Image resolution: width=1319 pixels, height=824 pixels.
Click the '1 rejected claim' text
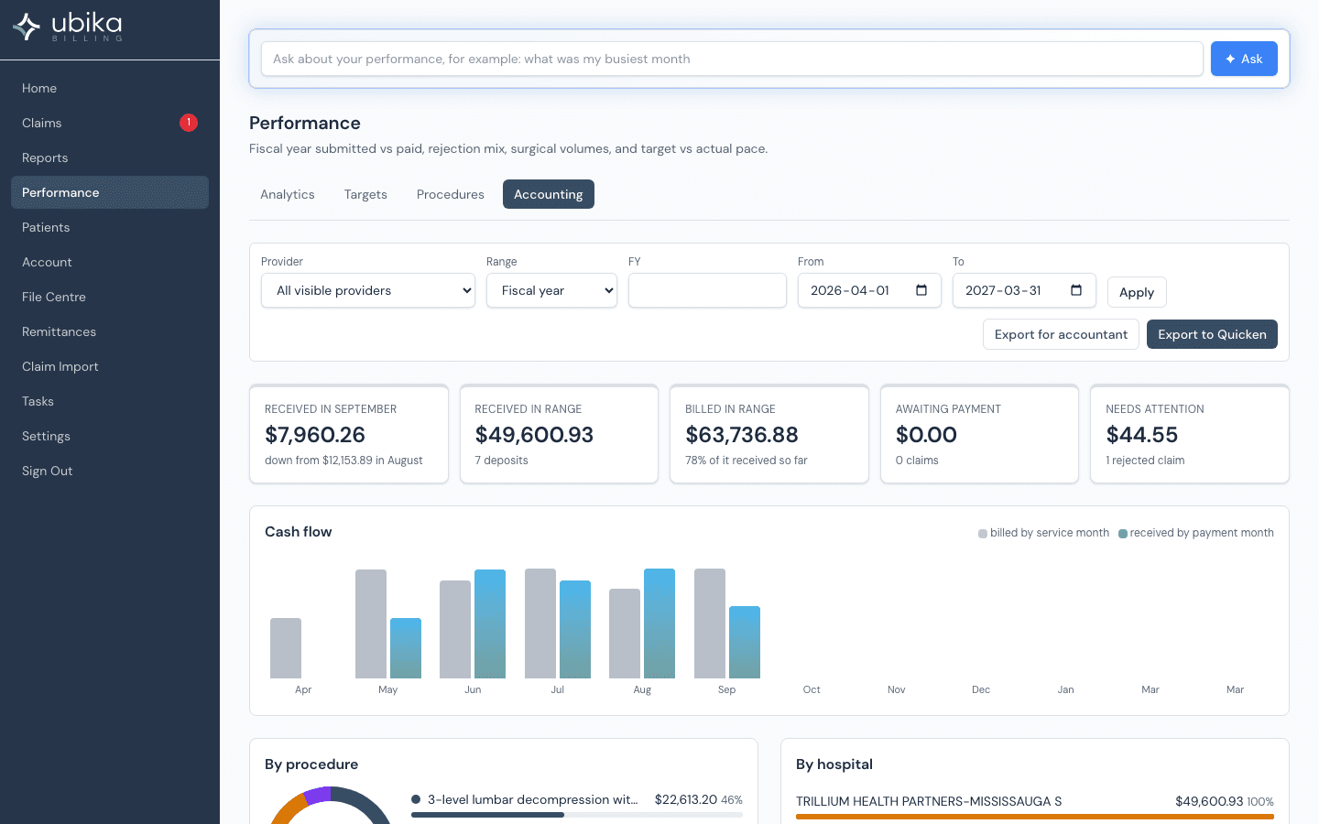click(1145, 461)
